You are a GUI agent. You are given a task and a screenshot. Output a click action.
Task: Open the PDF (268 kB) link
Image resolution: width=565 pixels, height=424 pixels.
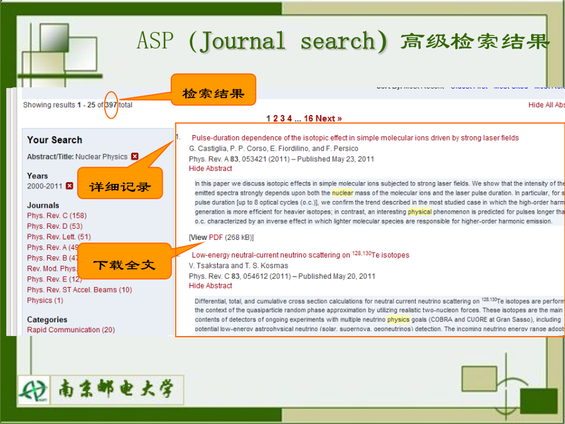(216, 237)
